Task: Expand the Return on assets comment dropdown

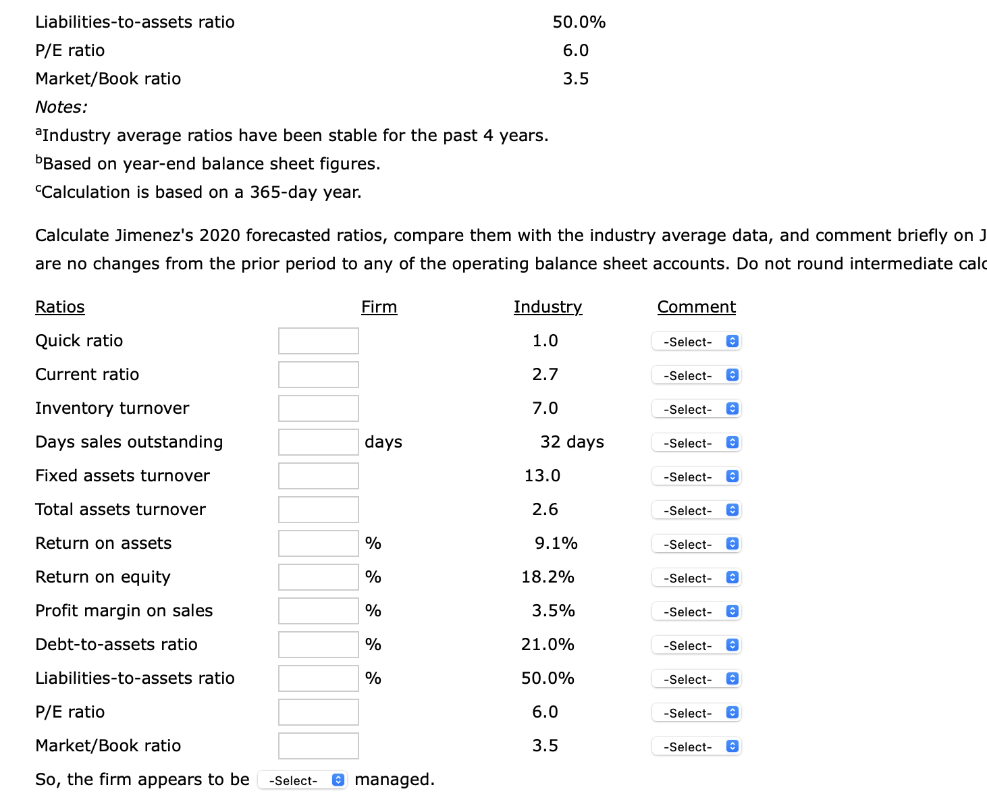Action: [695, 543]
